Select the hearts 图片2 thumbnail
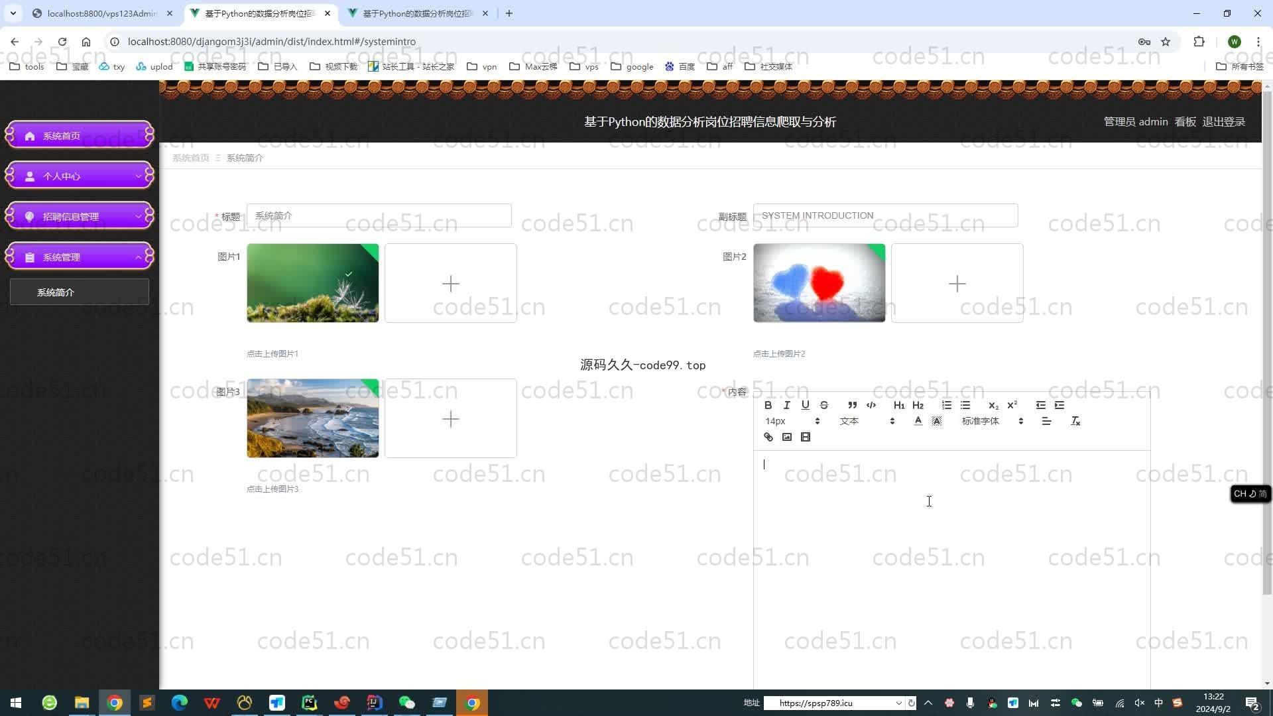1273x716 pixels. [x=819, y=283]
